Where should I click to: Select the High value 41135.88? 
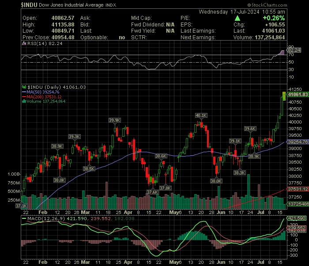63,25
